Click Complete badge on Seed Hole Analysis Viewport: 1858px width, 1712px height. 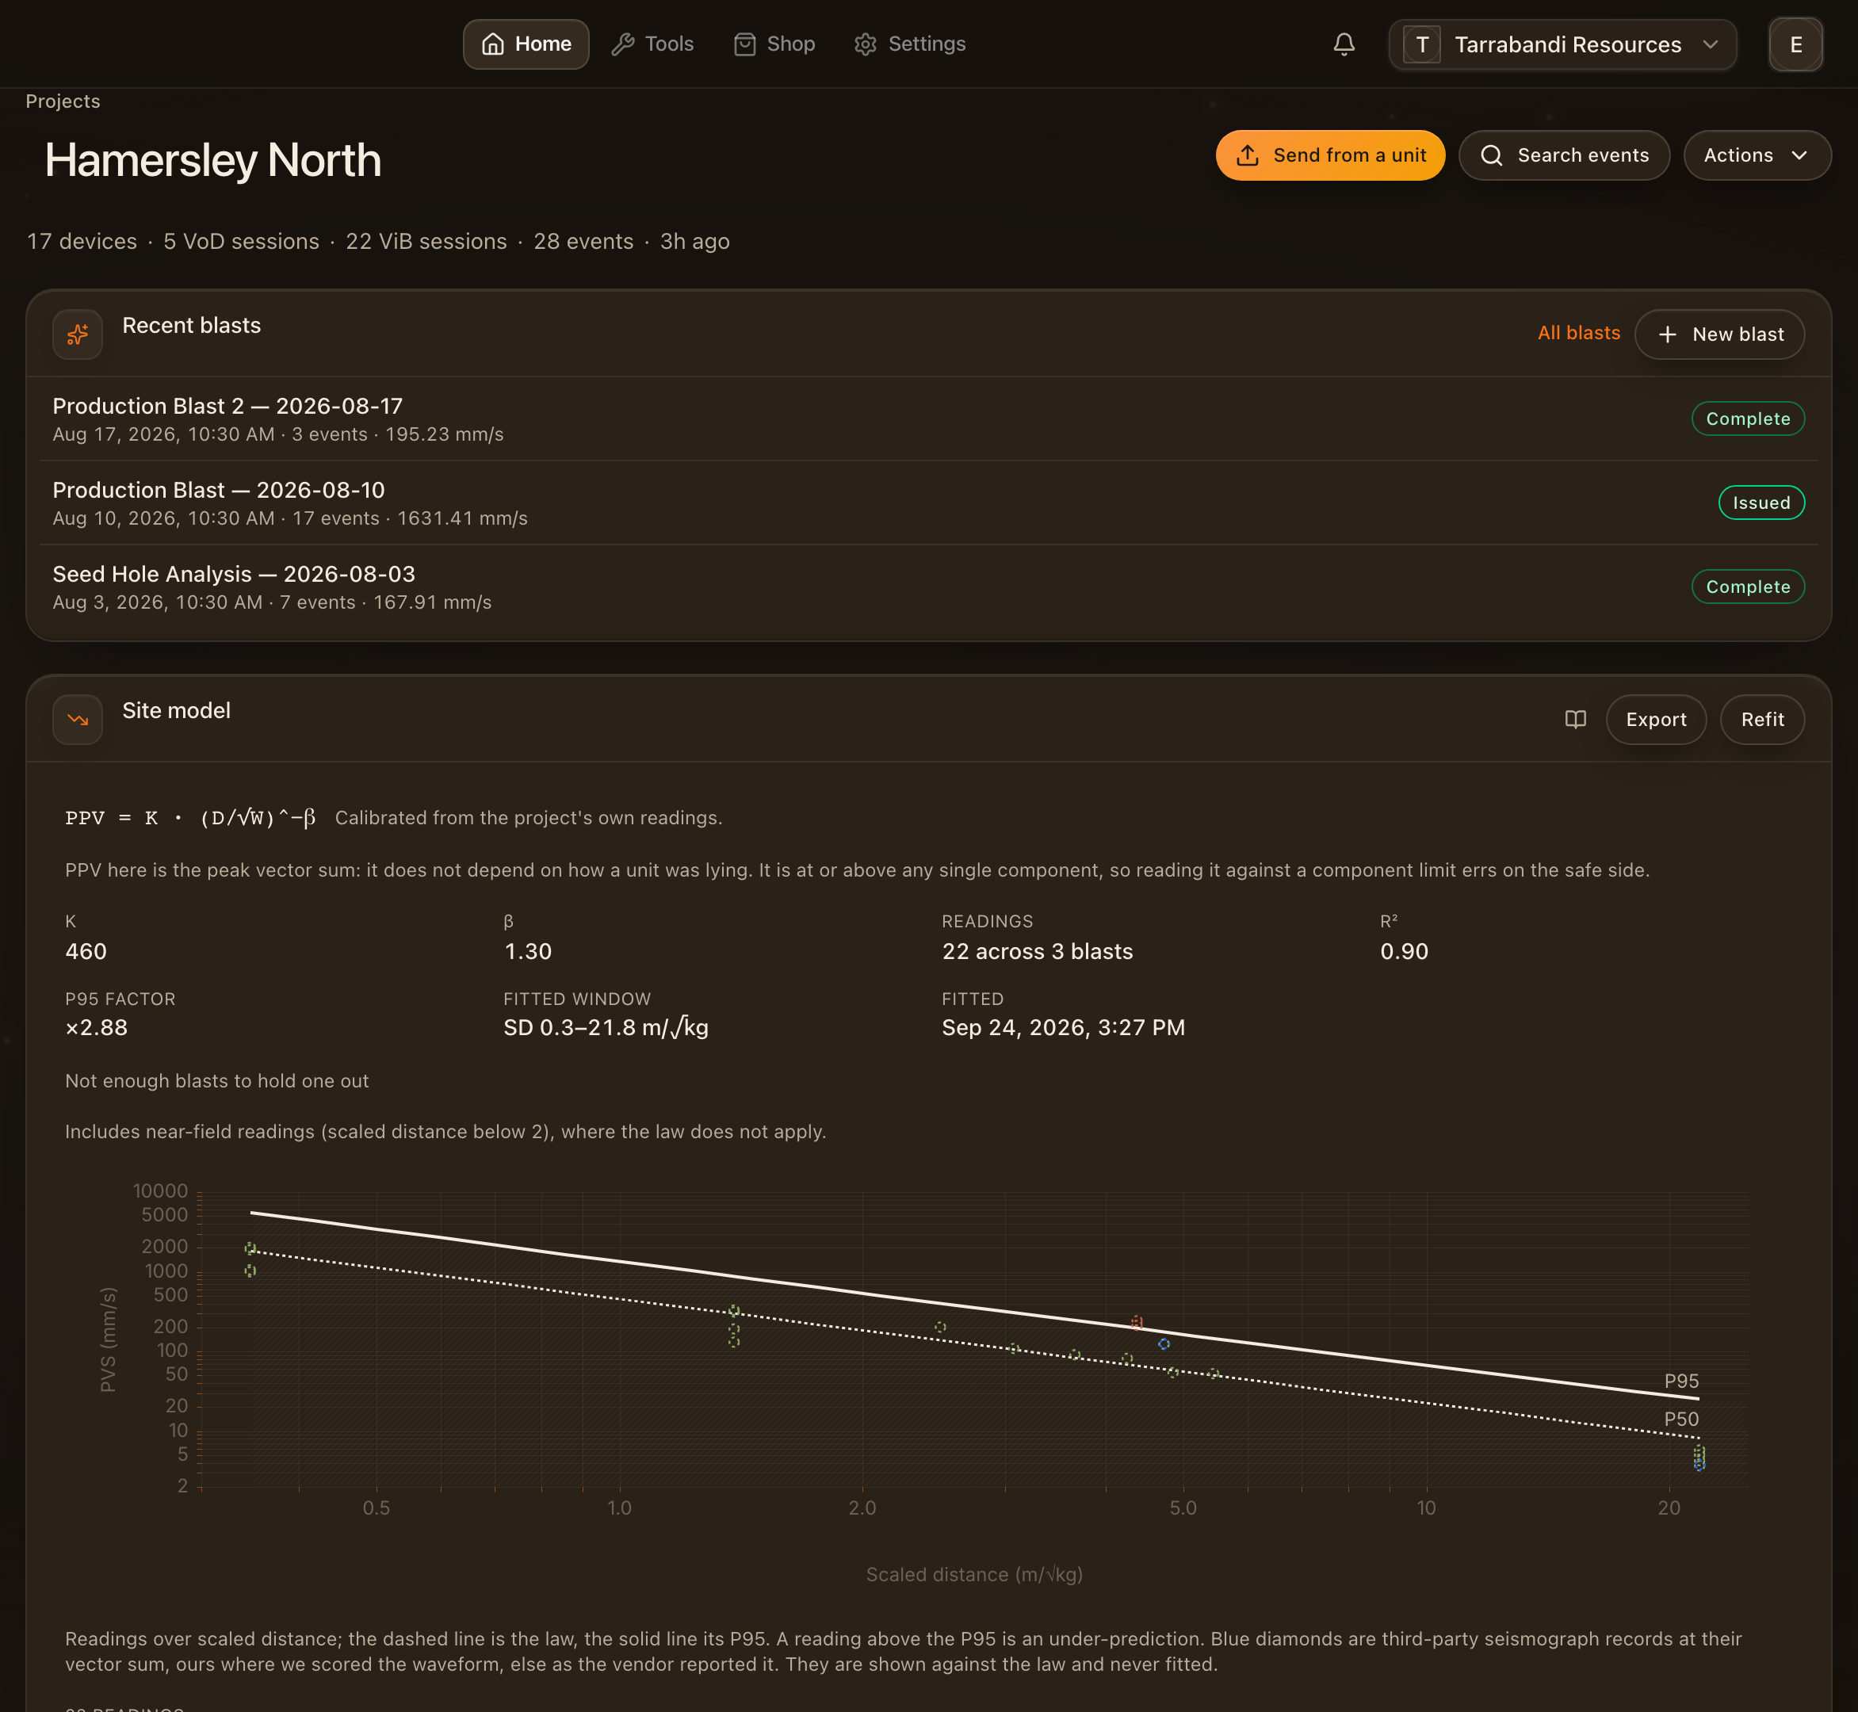point(1747,587)
